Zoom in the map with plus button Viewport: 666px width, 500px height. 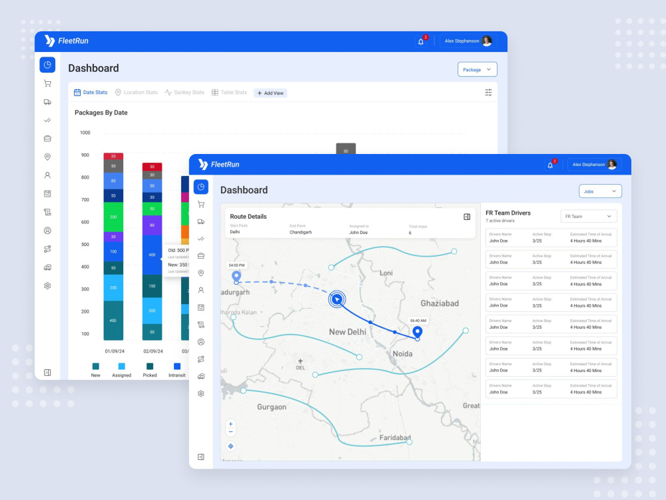tap(230, 424)
